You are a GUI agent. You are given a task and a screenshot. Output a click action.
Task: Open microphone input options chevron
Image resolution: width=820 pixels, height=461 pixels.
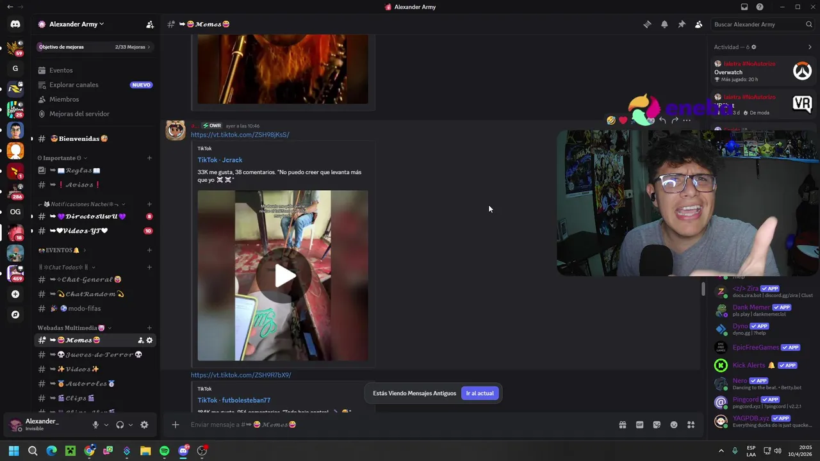(x=106, y=425)
